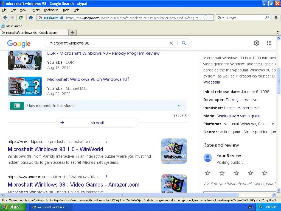Click the View all videos button

tap(97, 123)
